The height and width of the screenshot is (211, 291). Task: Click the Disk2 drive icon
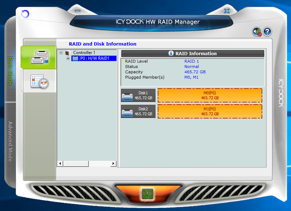click(x=127, y=113)
